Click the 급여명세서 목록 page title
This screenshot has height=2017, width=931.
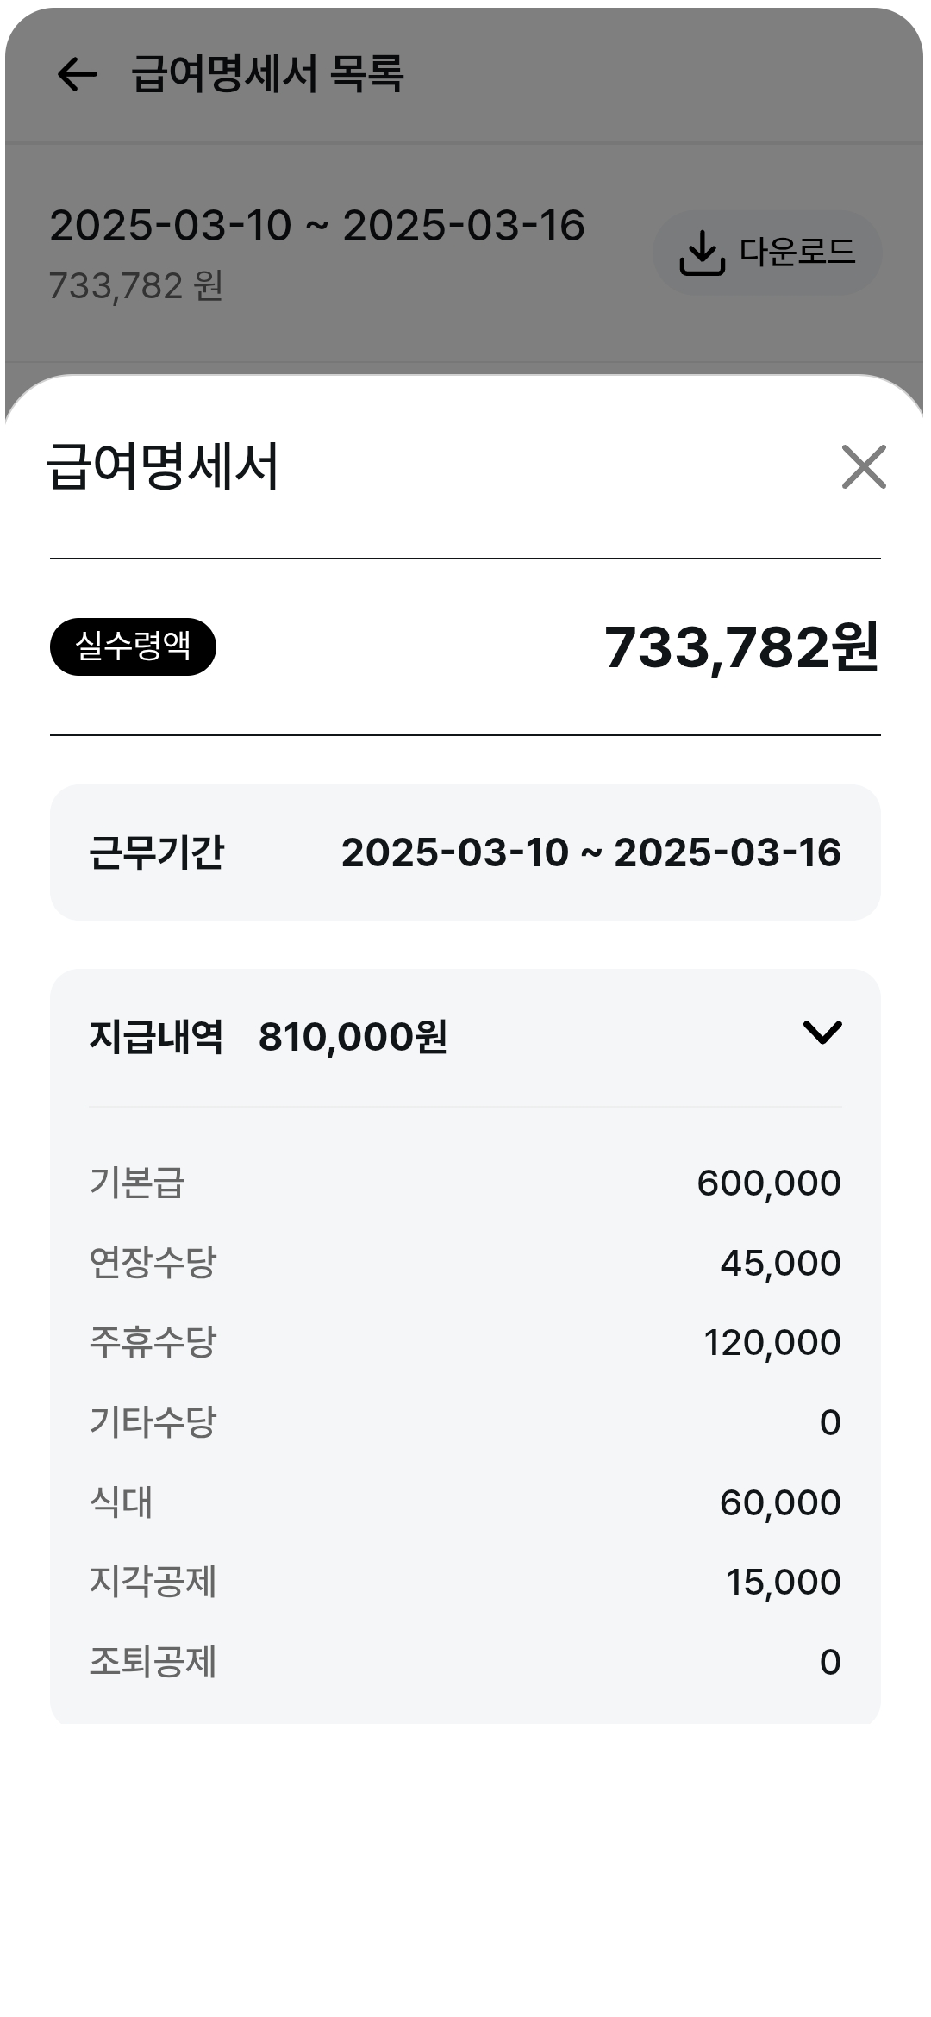pyautogui.click(x=267, y=74)
